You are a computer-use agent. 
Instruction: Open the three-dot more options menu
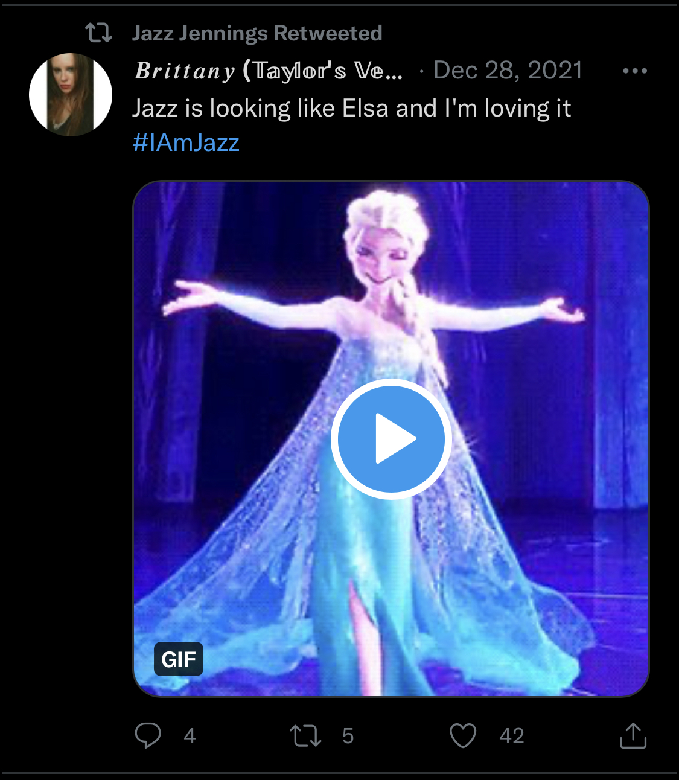[x=635, y=71]
